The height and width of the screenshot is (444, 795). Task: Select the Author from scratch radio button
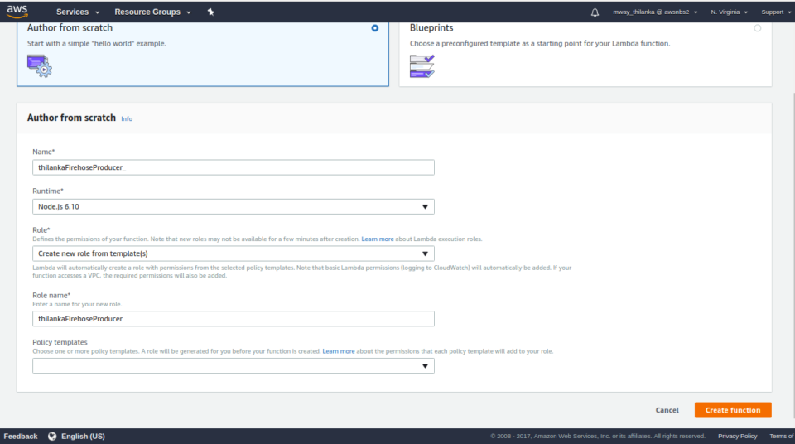[375, 28]
